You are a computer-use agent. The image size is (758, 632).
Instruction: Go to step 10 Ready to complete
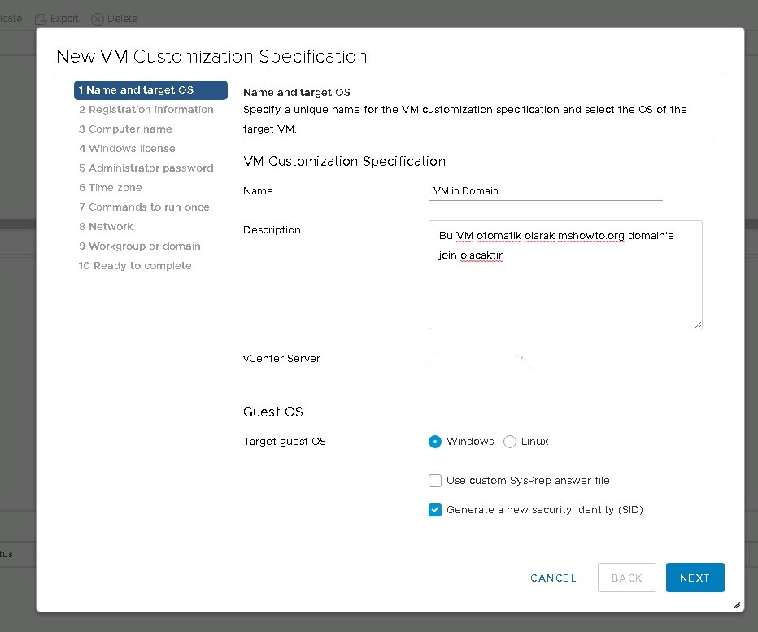[135, 266]
